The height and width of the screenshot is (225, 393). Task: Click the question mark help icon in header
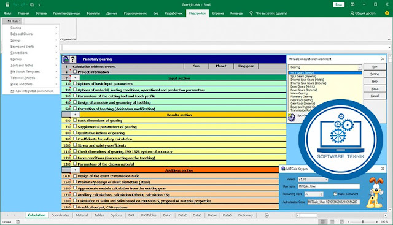click(x=72, y=59)
